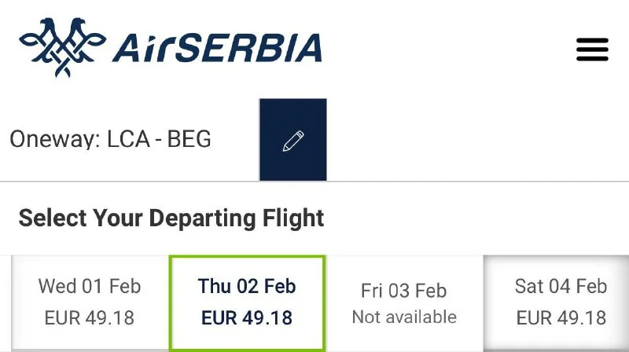
Task: Click EUR 49.18 price under Sat 04 Feb
Action: click(x=561, y=318)
